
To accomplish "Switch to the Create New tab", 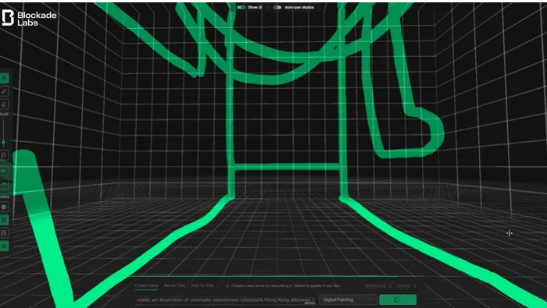I will coord(147,285).
